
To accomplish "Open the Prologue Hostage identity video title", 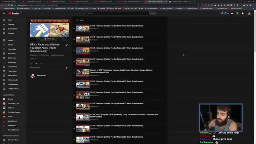I will [x=122, y=71].
